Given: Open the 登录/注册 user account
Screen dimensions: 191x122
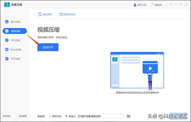Looking at the screenshot, I should (x=140, y=5).
